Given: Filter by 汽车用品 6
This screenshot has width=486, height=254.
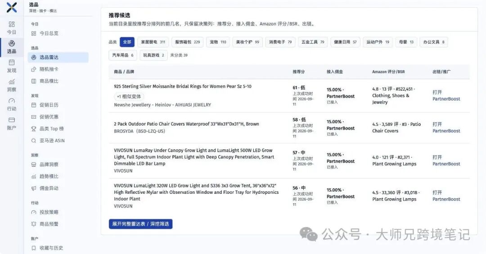Looking at the screenshot, I should [x=123, y=55].
